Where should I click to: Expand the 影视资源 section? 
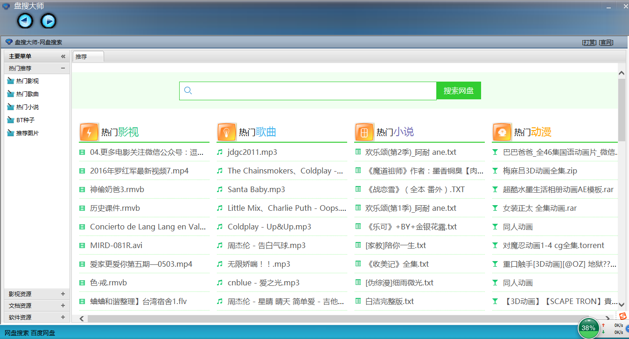click(x=63, y=294)
